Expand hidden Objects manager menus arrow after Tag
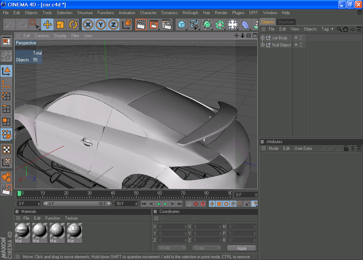Image resolution: width=363 pixels, height=260 pixels. [x=333, y=29]
